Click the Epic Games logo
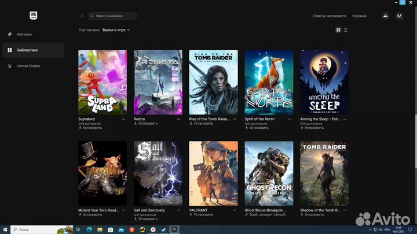The width and height of the screenshot is (417, 234). coord(33,16)
